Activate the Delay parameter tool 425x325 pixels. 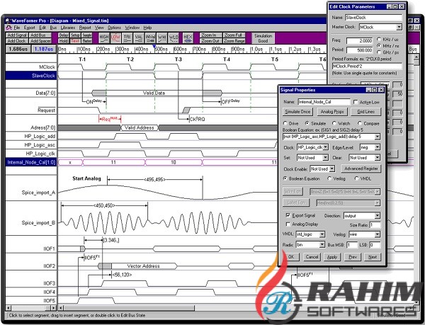click(64, 35)
